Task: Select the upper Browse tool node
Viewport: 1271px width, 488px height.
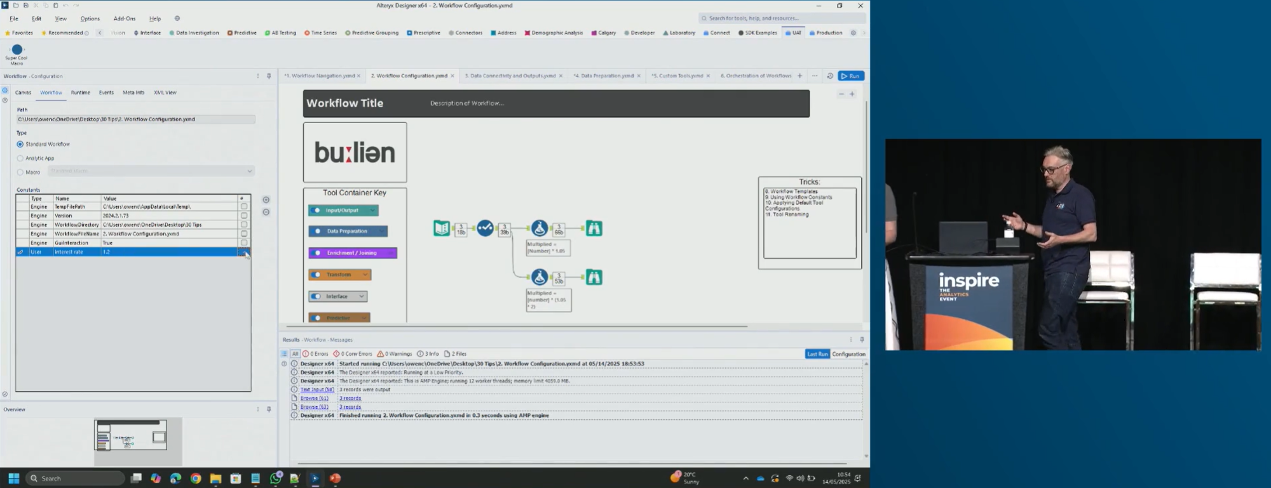Action: click(594, 228)
